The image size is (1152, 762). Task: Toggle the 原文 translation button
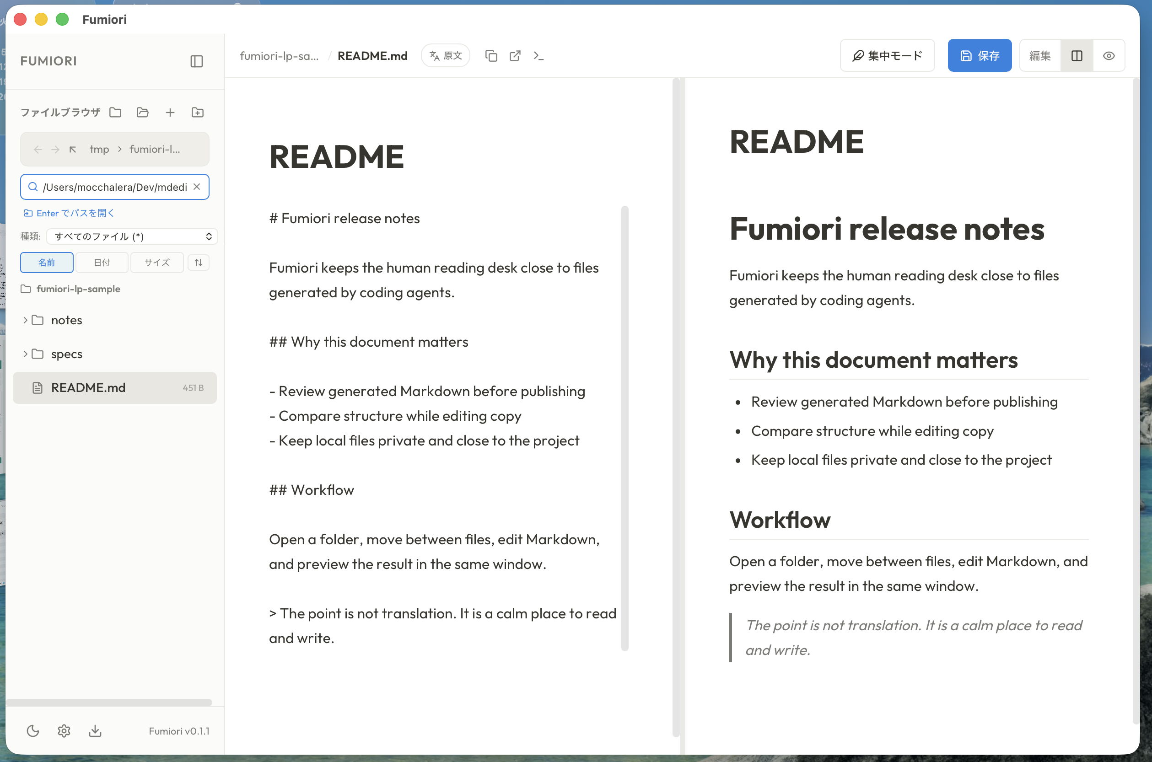pyautogui.click(x=446, y=56)
